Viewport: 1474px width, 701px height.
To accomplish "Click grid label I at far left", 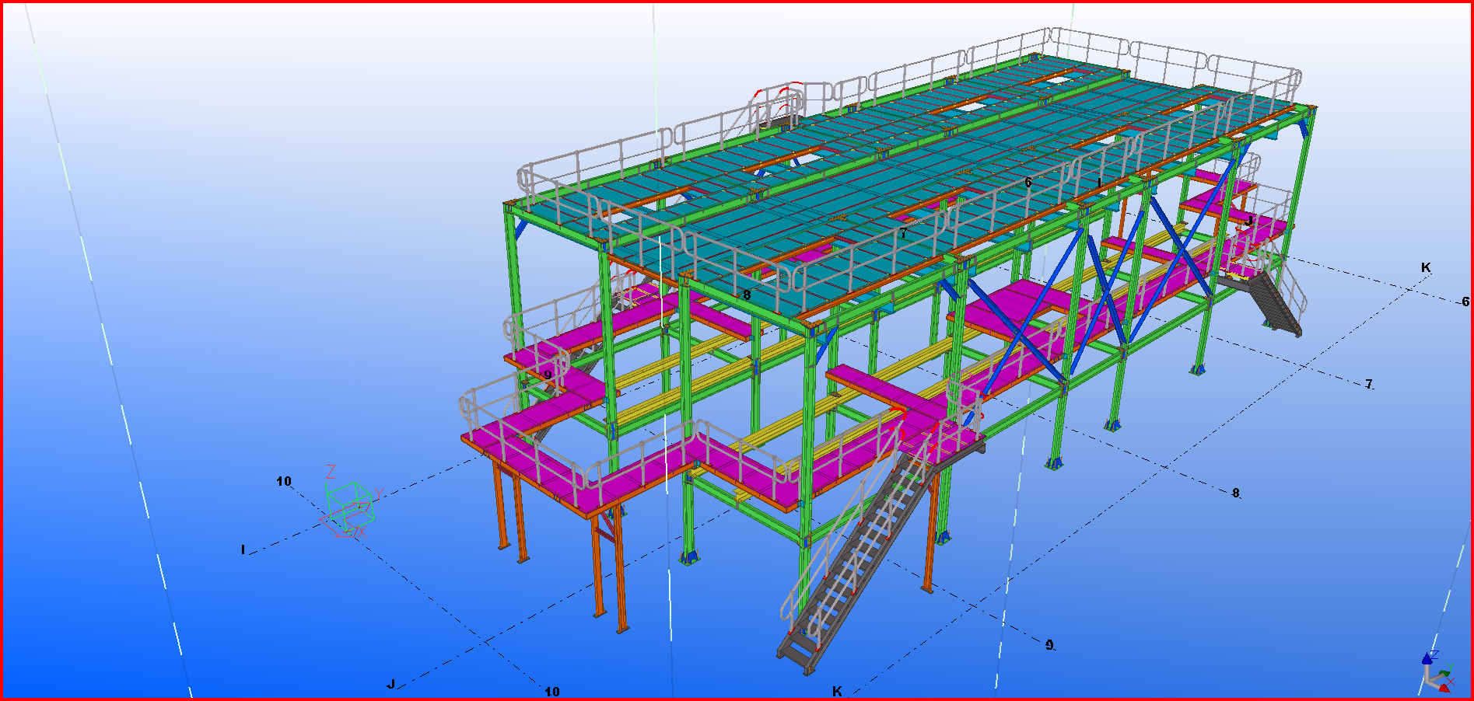I will pyautogui.click(x=243, y=549).
